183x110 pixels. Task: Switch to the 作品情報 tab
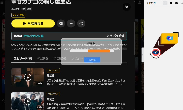43,59
